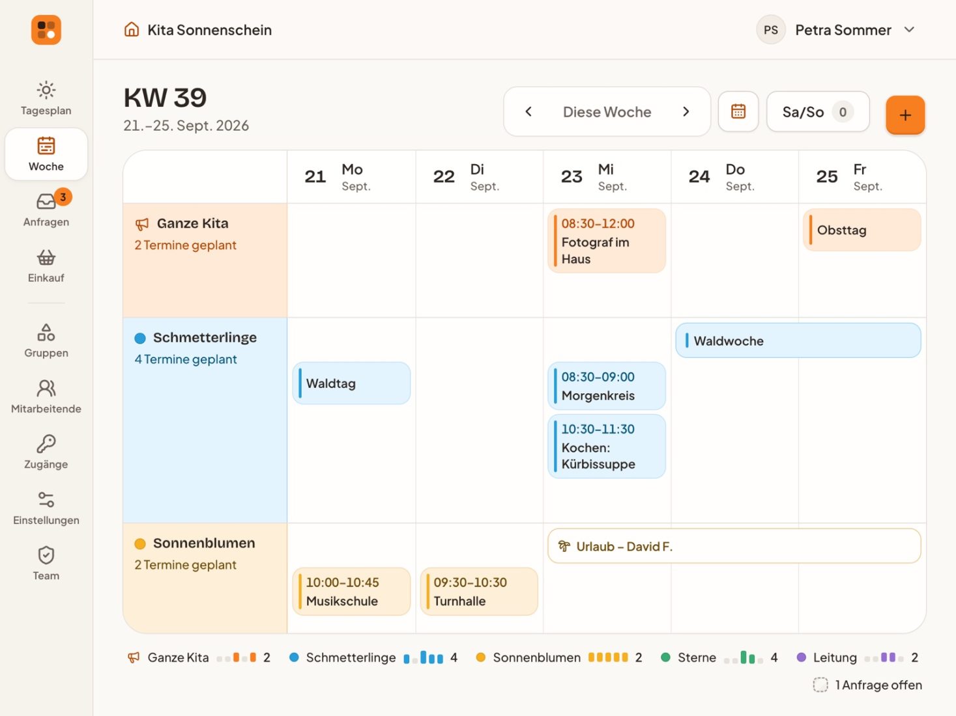This screenshot has width=956, height=716.
Task: Select the Fr 25 Sept. column header
Action: point(862,177)
